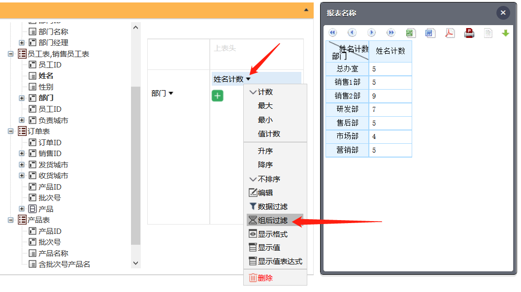Select 含批次号产品名 field

pos(64,264)
